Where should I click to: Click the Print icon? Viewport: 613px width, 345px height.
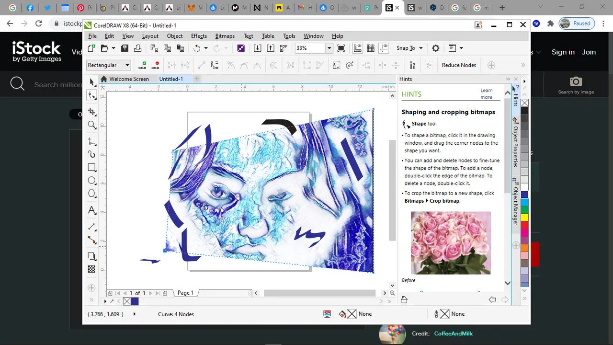coord(137,48)
